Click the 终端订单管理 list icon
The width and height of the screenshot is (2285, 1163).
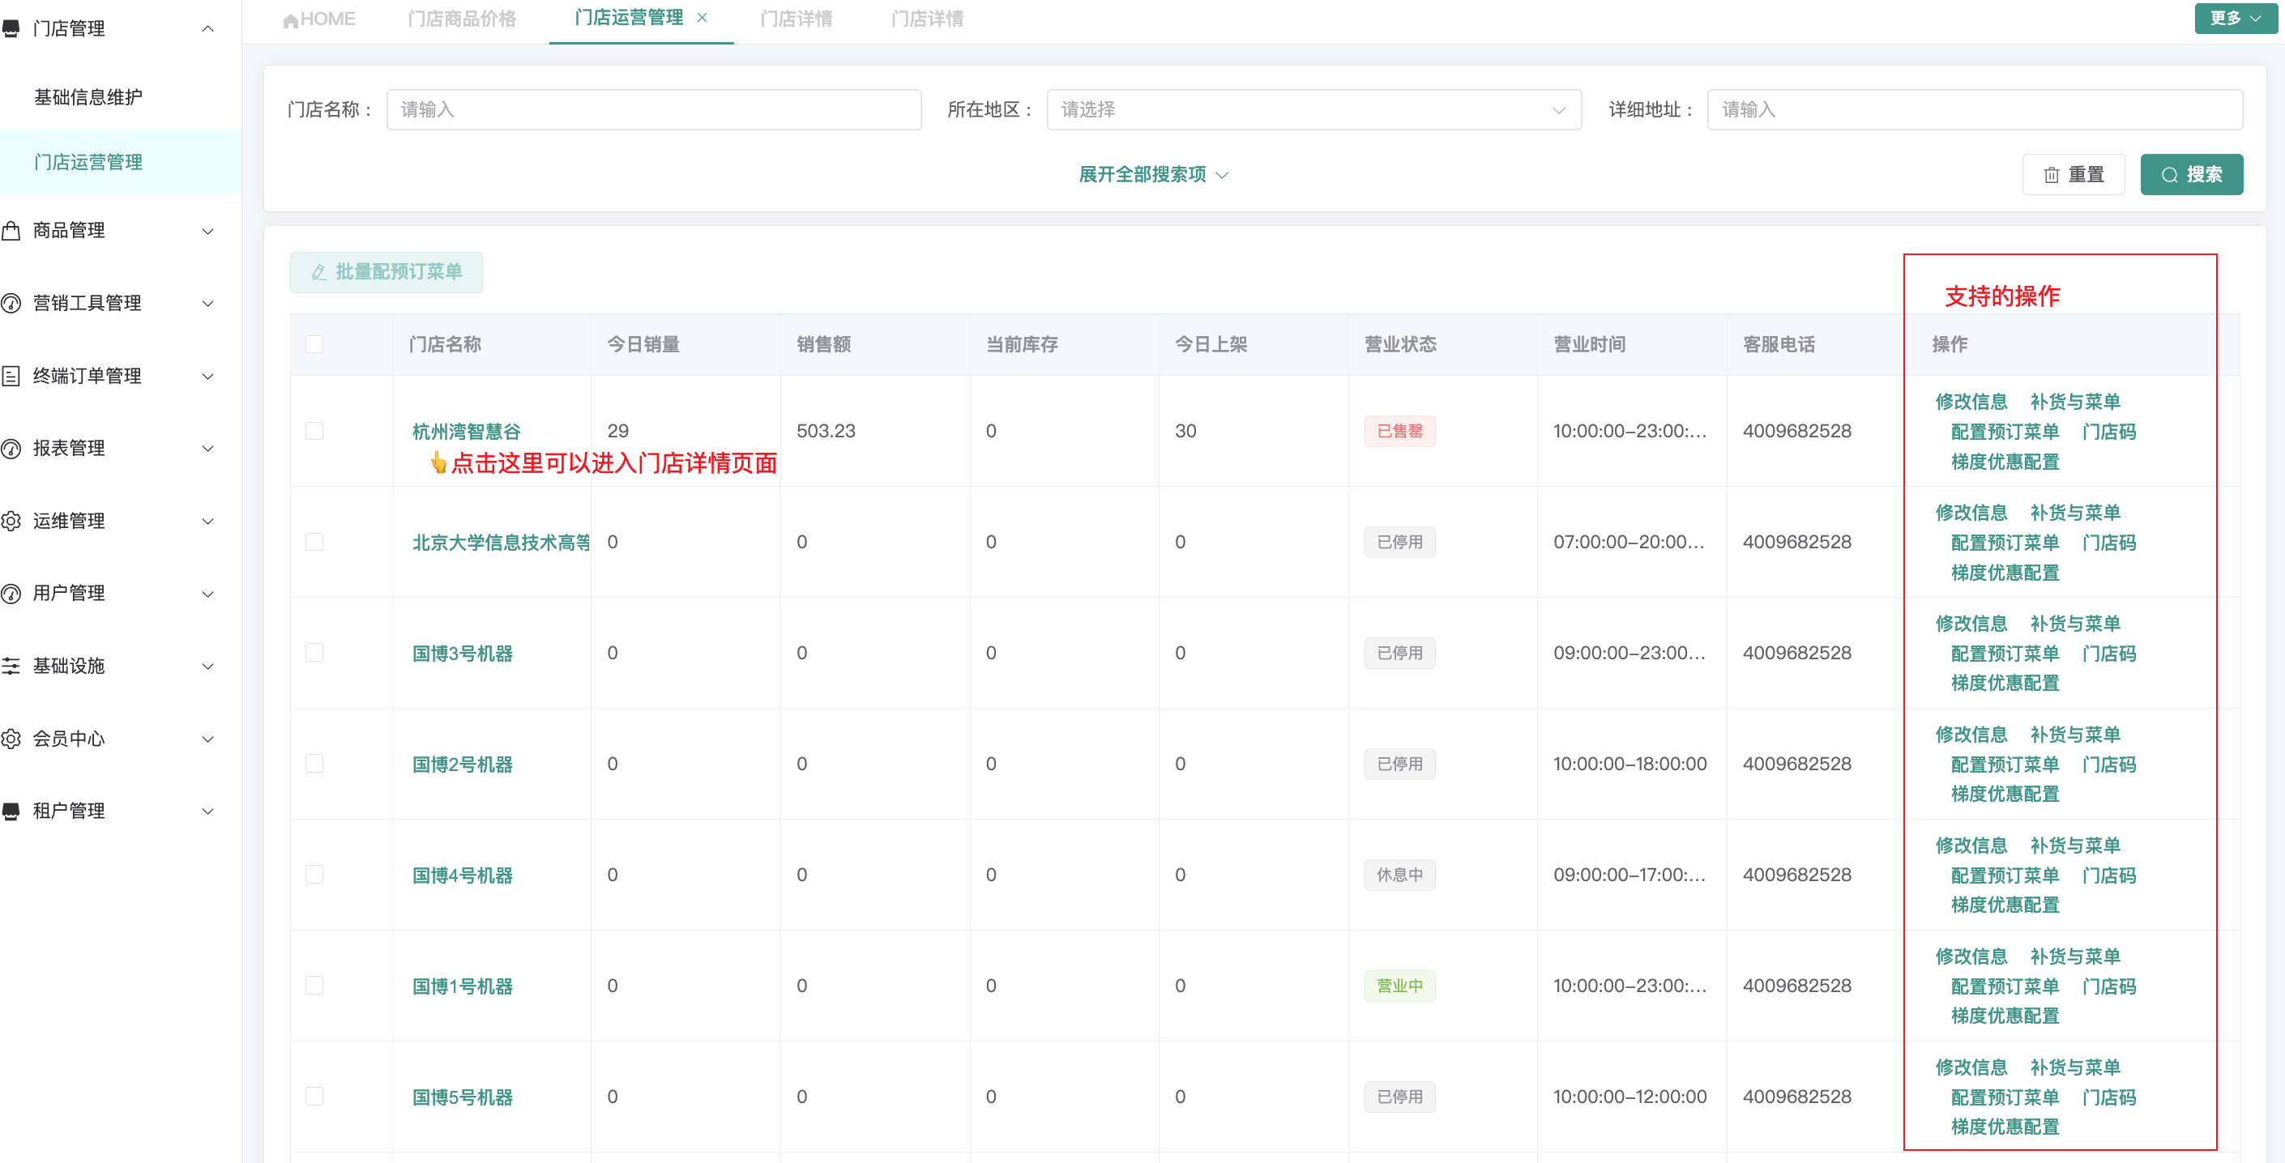coord(11,376)
